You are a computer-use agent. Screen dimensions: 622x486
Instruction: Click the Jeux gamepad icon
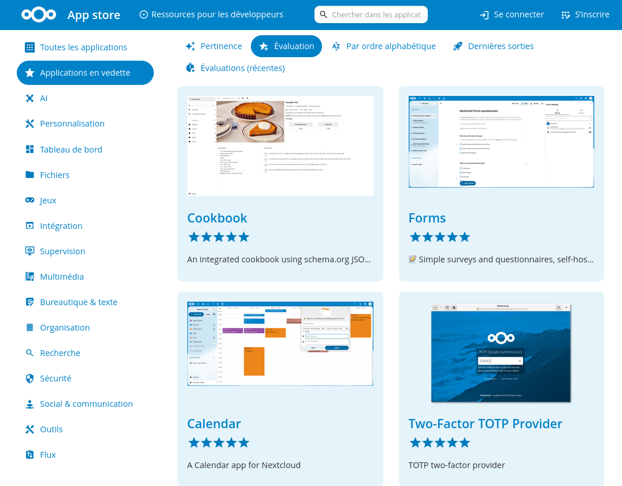30,200
